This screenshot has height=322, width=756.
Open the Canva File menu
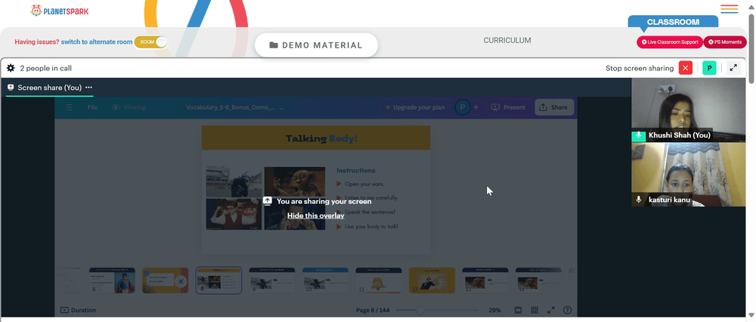click(92, 107)
